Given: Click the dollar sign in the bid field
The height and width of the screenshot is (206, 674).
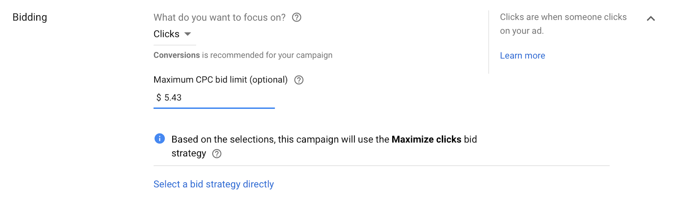Looking at the screenshot, I should (159, 98).
